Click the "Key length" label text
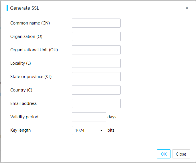This screenshot has height=163, width=196. click(x=21, y=130)
